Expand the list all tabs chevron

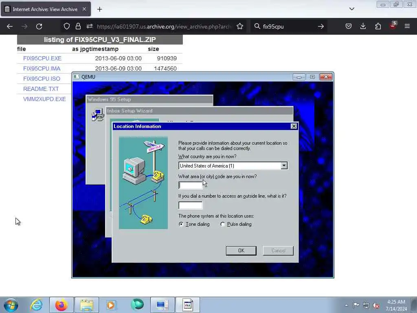pos(351,9)
